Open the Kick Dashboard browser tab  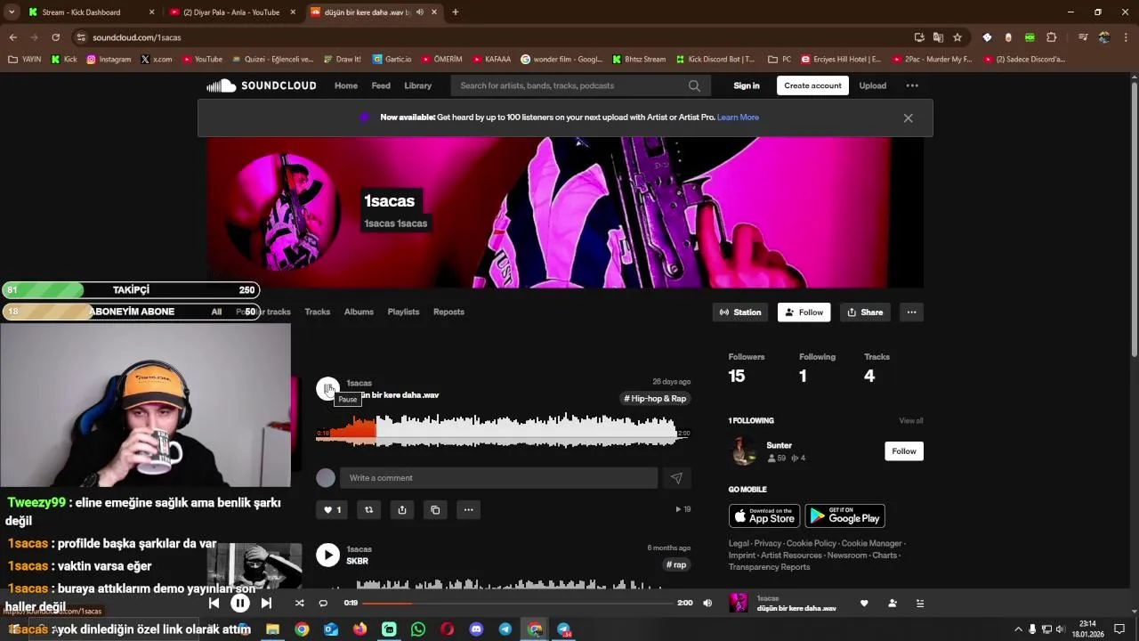pyautogui.click(x=92, y=12)
